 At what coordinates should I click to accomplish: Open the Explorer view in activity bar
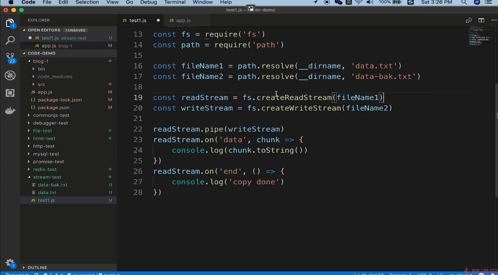point(10,23)
